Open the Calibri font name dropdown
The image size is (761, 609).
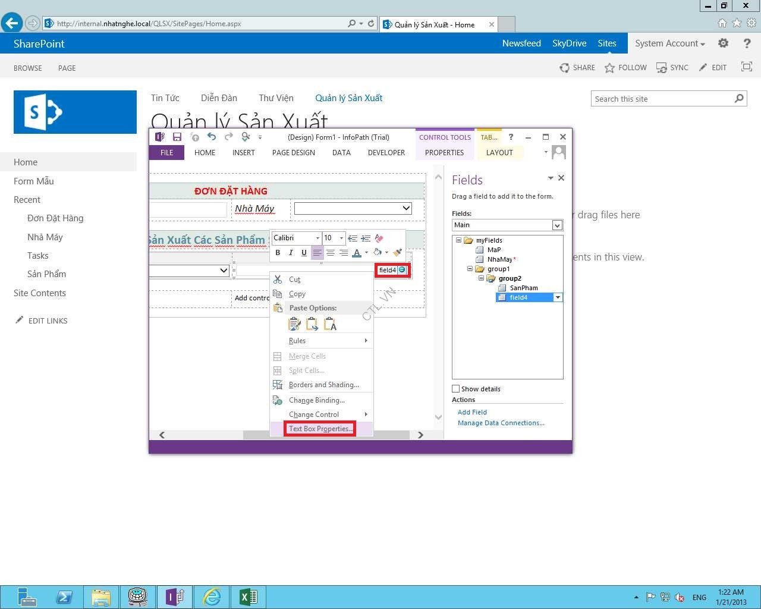317,238
